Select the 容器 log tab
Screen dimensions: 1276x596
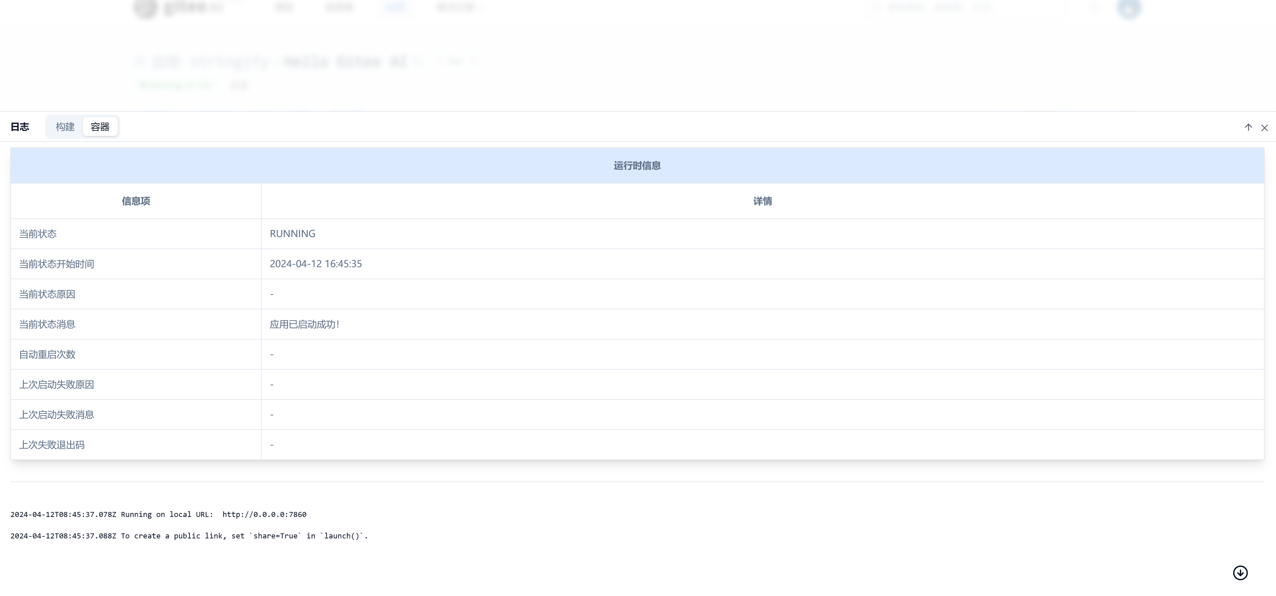[100, 127]
